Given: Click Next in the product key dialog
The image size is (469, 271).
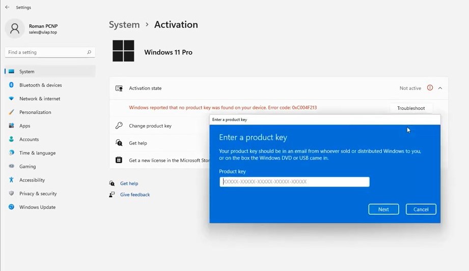Looking at the screenshot, I should [x=383, y=209].
